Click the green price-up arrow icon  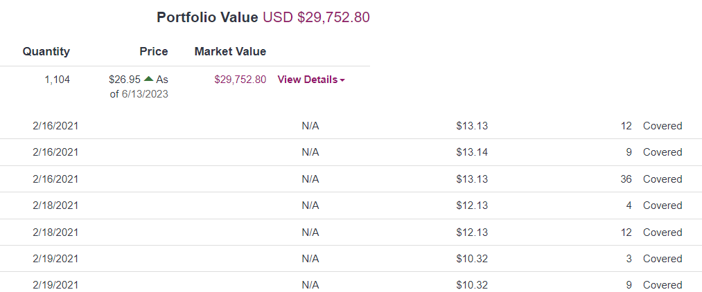pos(148,79)
